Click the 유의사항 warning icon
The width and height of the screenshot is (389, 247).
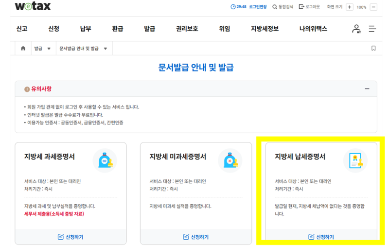pos(27,89)
